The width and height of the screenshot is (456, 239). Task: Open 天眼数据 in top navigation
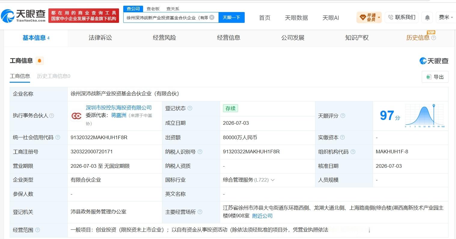[x=296, y=18]
